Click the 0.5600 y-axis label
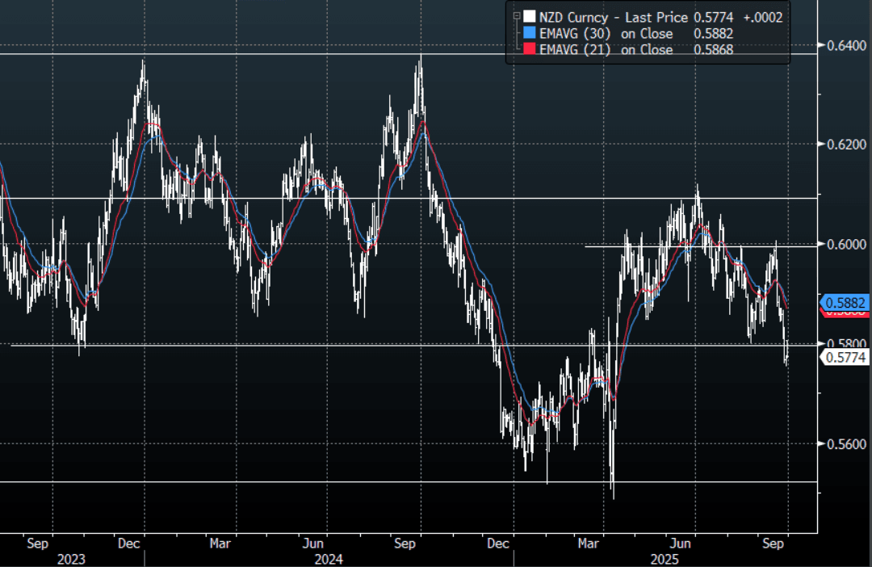 (x=845, y=443)
